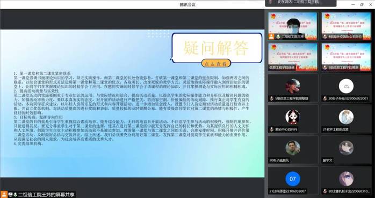The height and width of the screenshot is (198, 375).
Task: Select the white book avatar of 20电子孙海川
Action: 346,86
